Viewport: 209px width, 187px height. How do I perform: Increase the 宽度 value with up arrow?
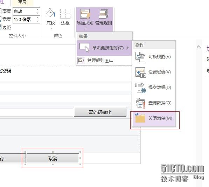pyautogui.click(x=37, y=18)
